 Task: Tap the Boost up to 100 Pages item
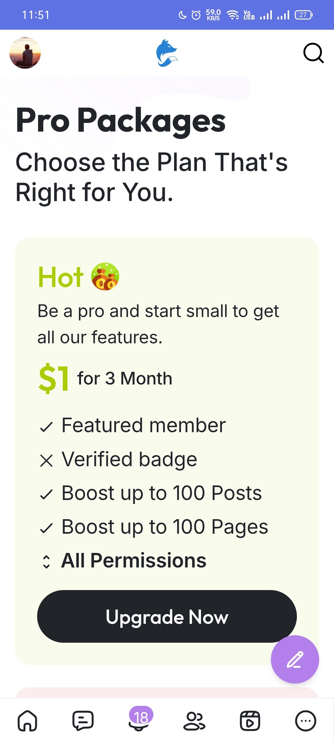[x=165, y=527]
